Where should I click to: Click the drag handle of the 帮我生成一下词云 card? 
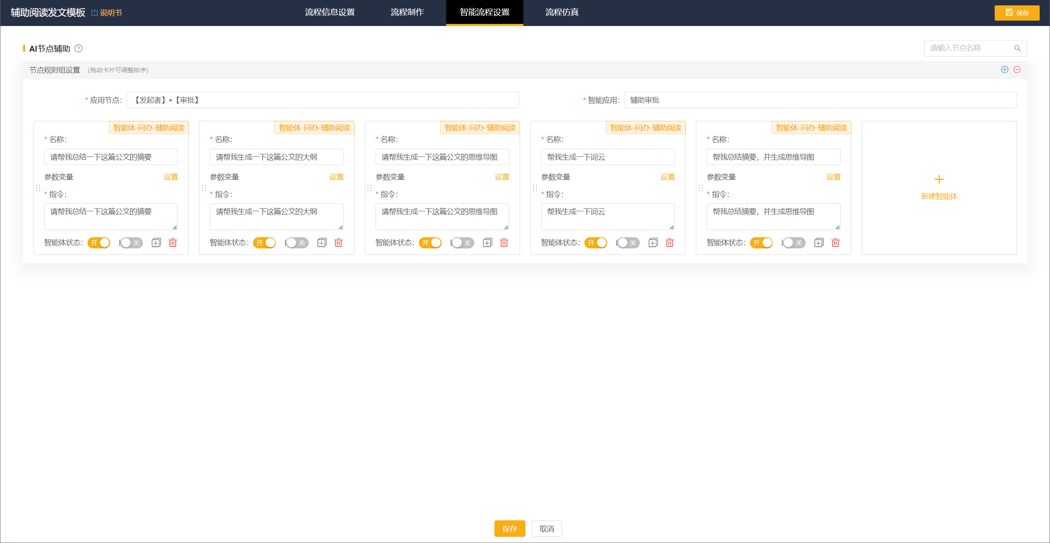[x=535, y=188]
